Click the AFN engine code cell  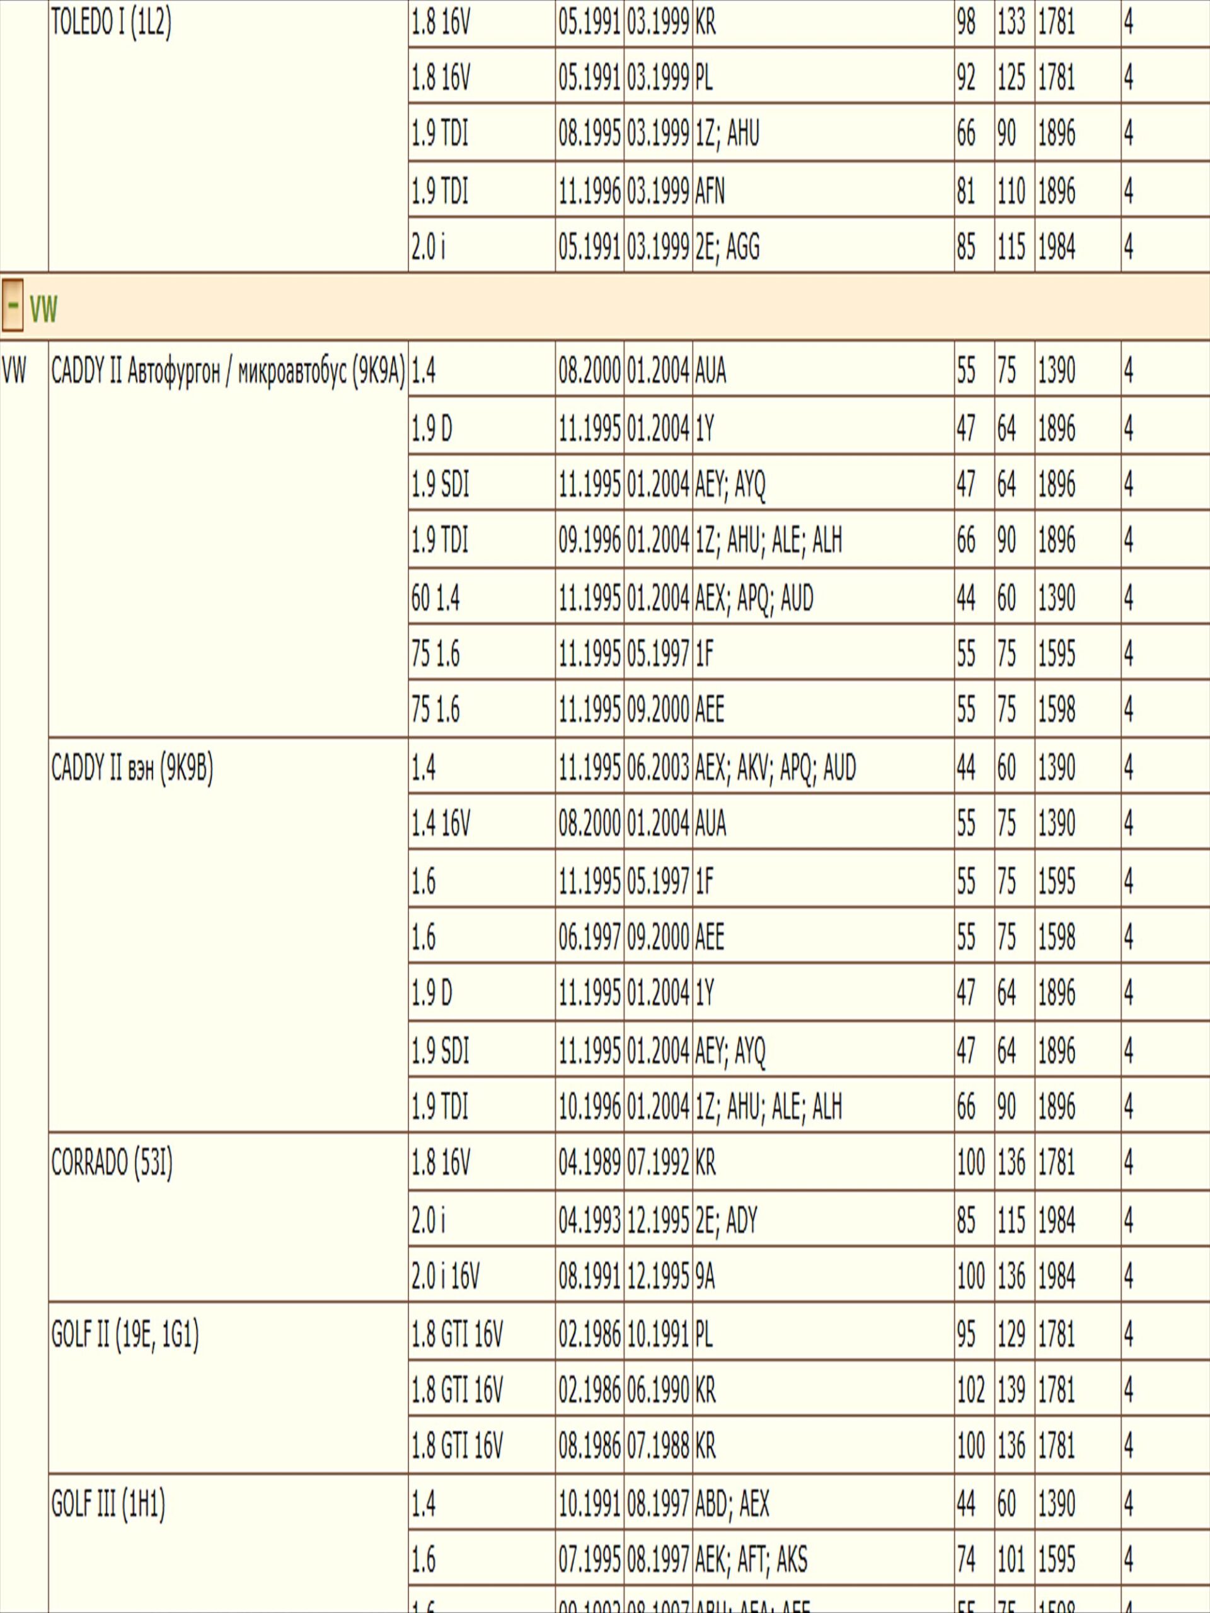point(710,191)
